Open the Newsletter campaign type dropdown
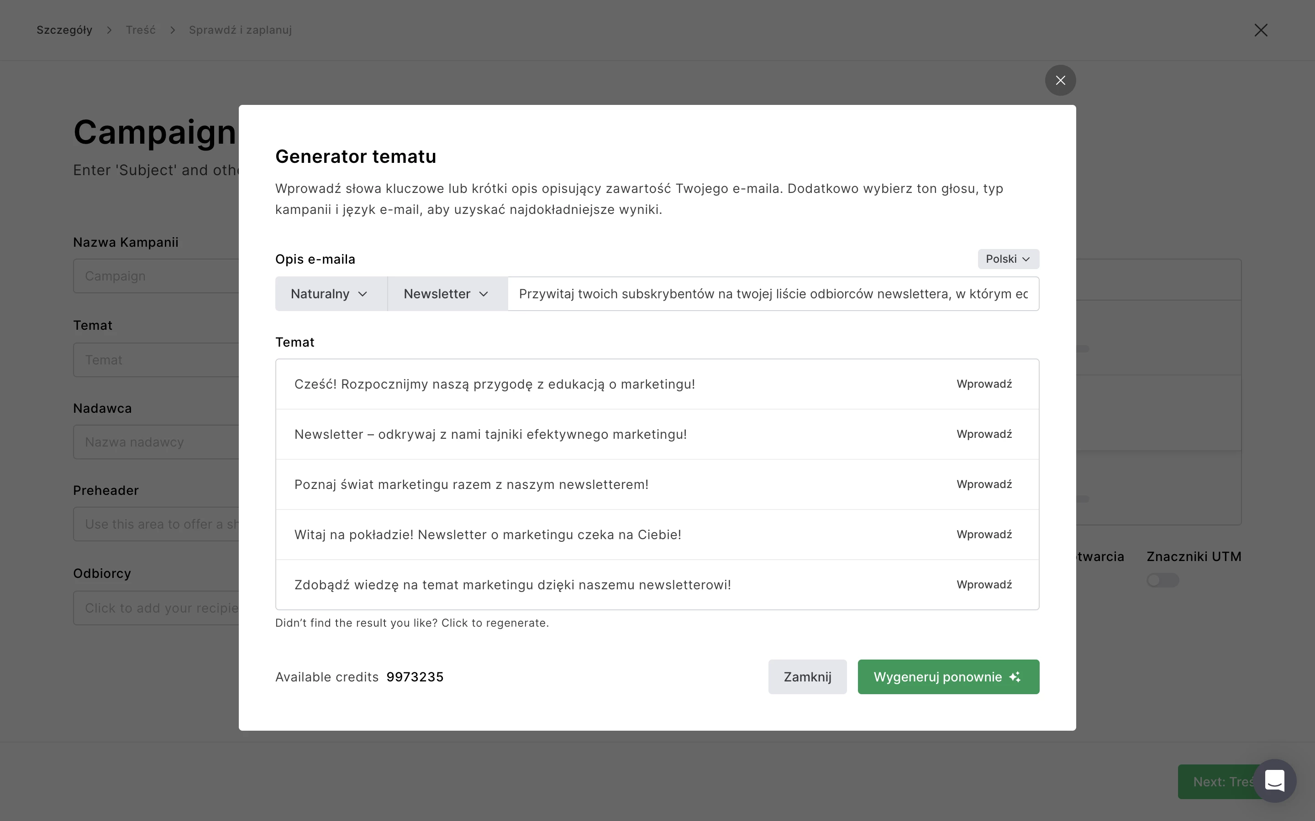The width and height of the screenshot is (1315, 821). (x=447, y=294)
